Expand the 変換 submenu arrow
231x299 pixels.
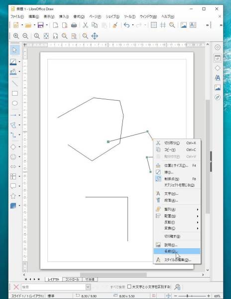[198, 228]
